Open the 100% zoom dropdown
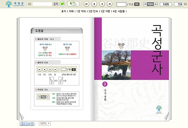The width and height of the screenshot is (188, 128). 45,123
